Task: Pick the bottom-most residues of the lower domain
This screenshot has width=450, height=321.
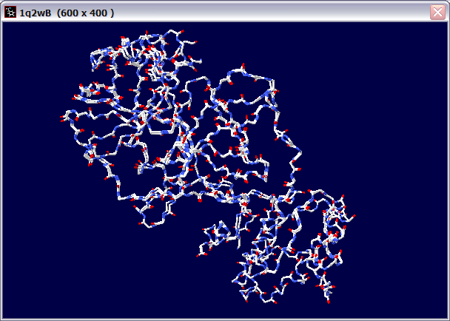Action: [x=327, y=300]
